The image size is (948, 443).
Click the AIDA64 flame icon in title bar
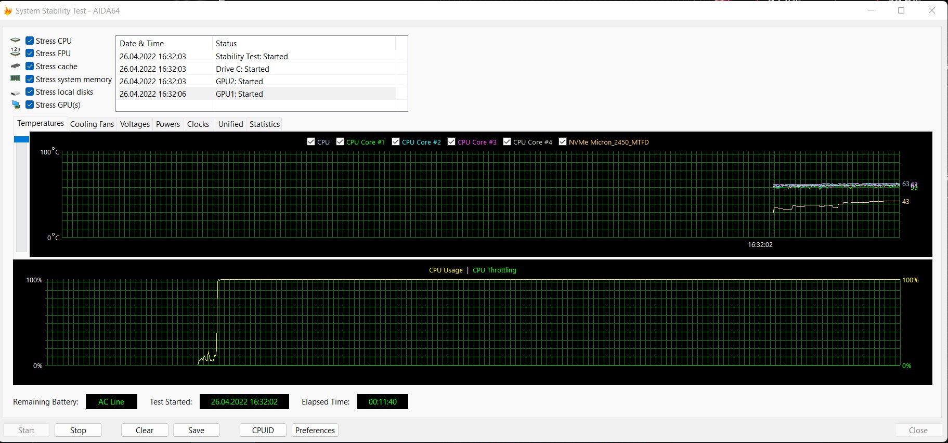point(8,10)
